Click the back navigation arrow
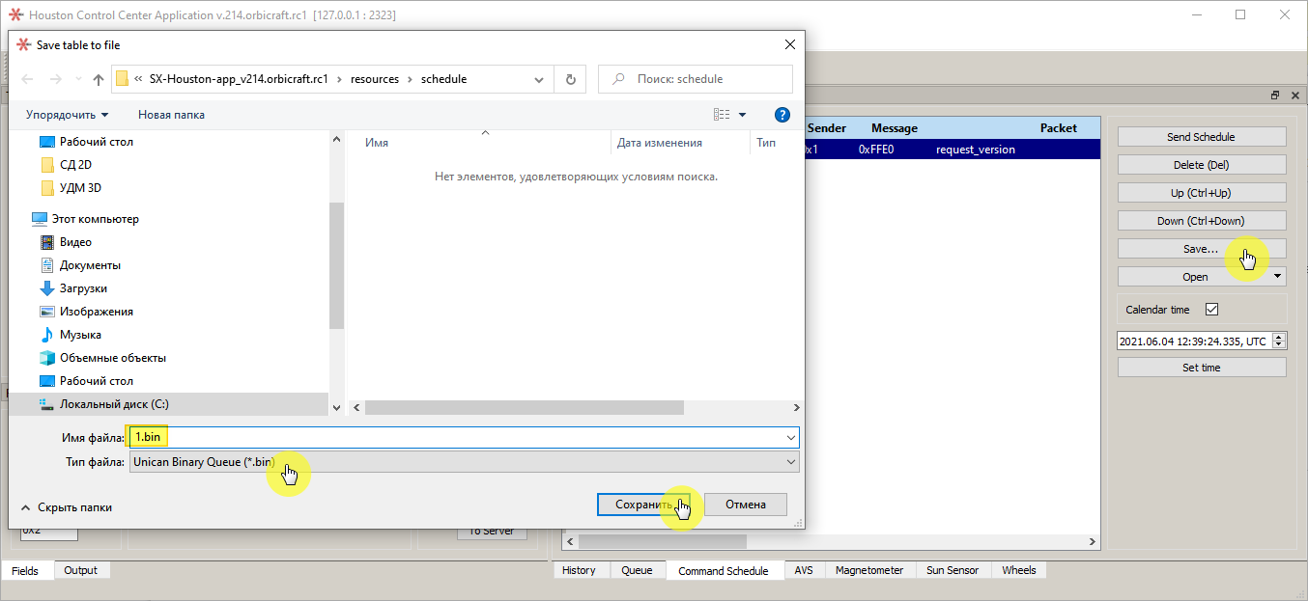Image resolution: width=1308 pixels, height=601 pixels. [x=29, y=80]
